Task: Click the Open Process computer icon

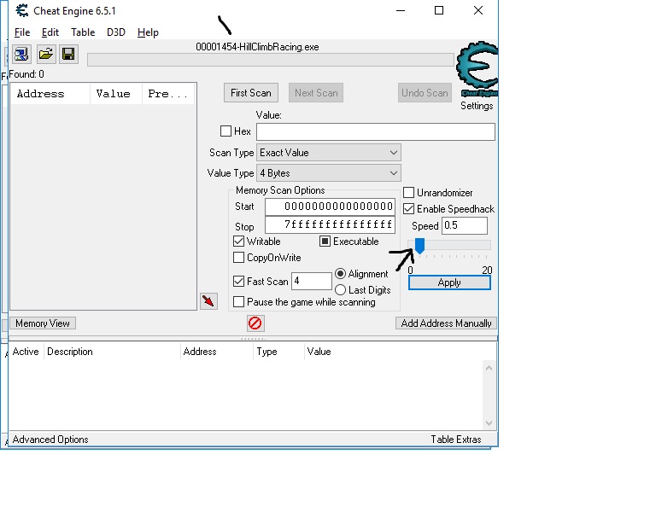Action: pyautogui.click(x=21, y=55)
